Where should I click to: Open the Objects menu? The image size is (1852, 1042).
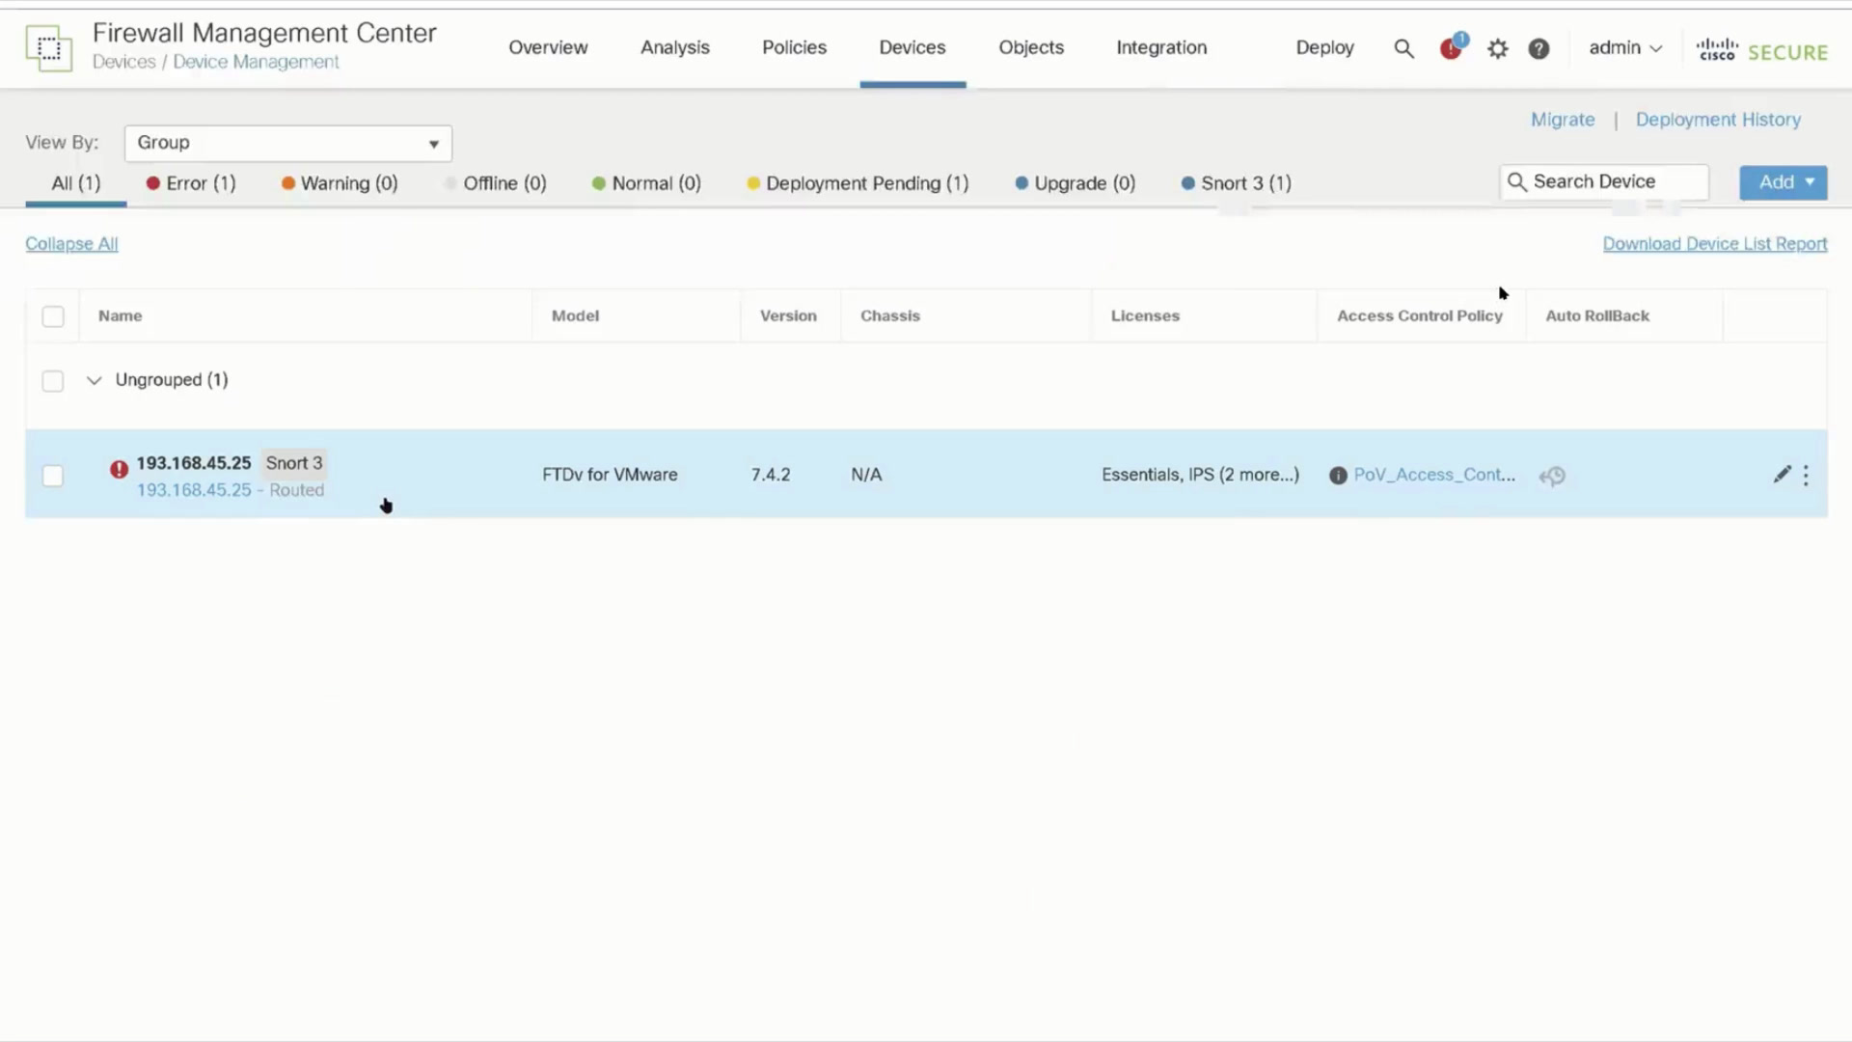click(1030, 47)
